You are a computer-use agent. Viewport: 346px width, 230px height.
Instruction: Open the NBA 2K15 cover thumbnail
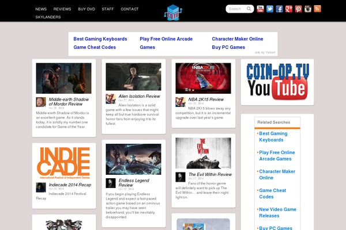point(203,78)
